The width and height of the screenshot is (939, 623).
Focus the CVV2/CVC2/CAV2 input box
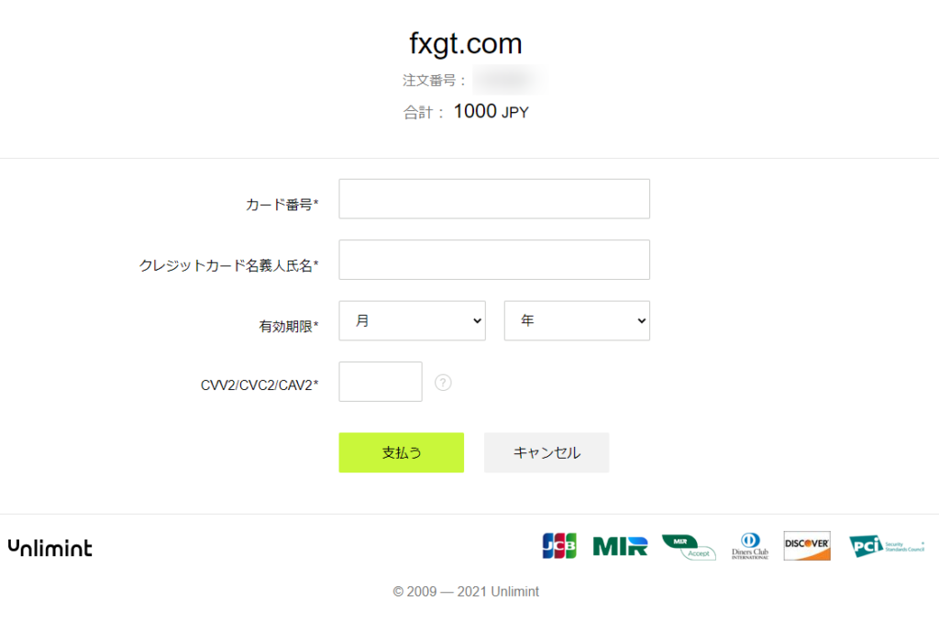pos(381,382)
